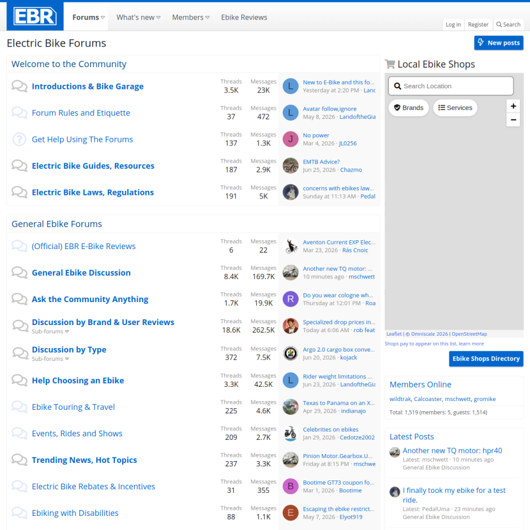Open General Ebike Forums category heading
The width and height of the screenshot is (530, 530).
pos(57,224)
